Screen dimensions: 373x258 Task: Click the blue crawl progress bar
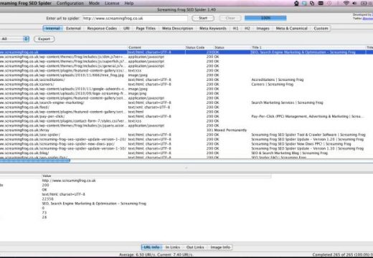[x=265, y=18]
